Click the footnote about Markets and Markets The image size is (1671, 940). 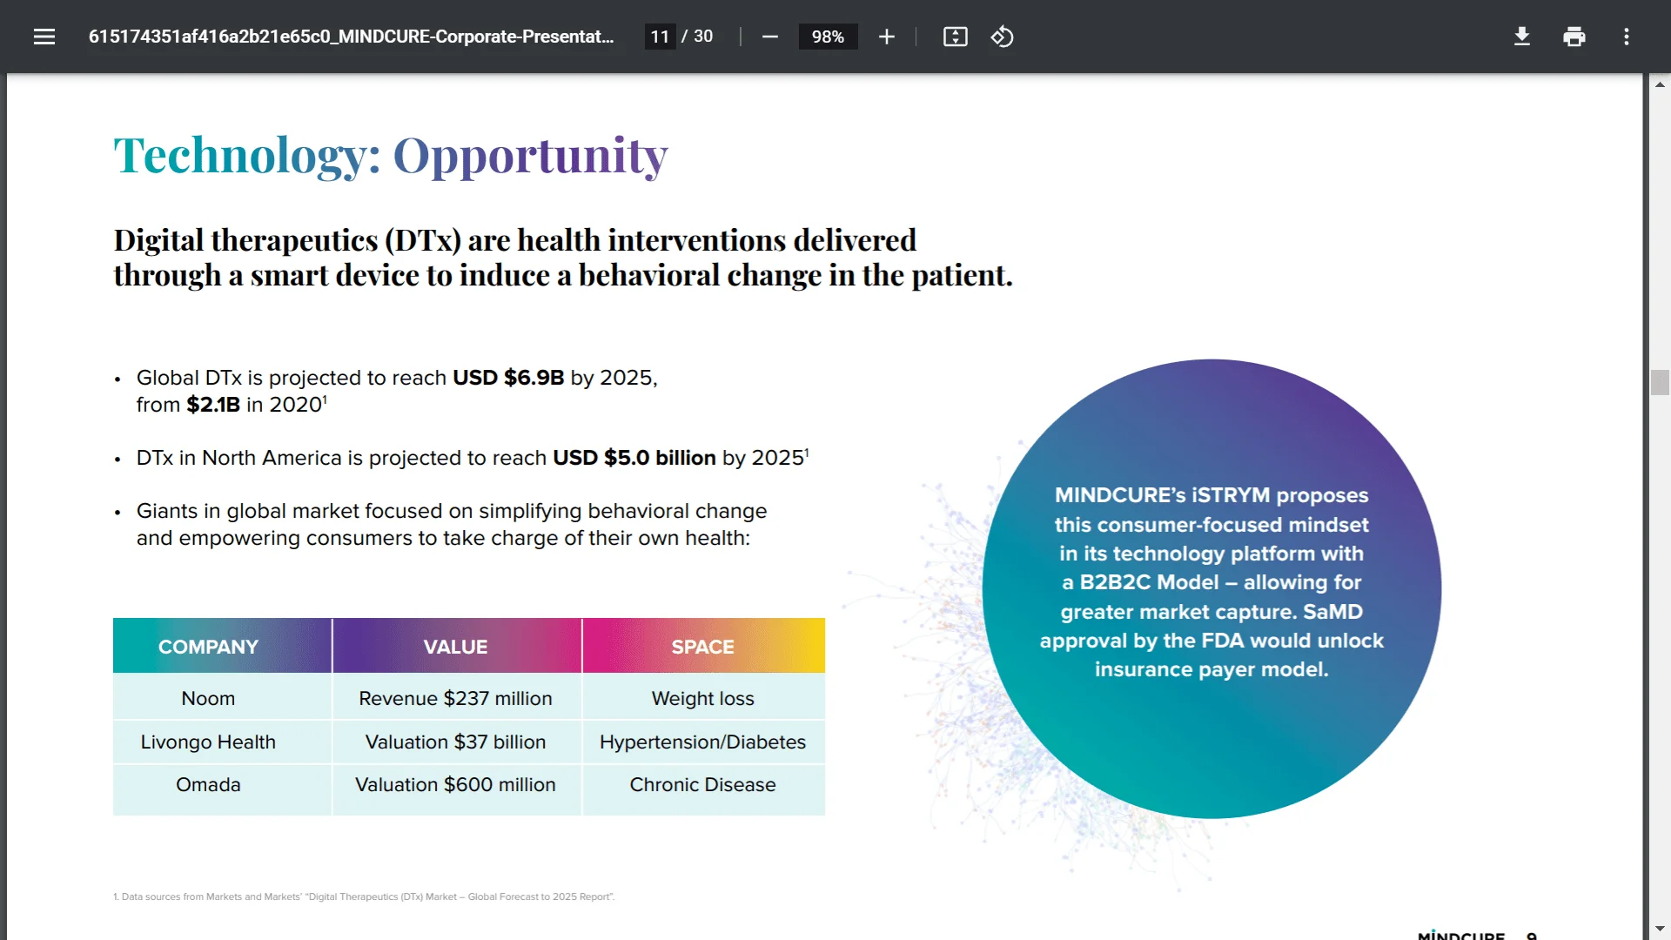(364, 896)
